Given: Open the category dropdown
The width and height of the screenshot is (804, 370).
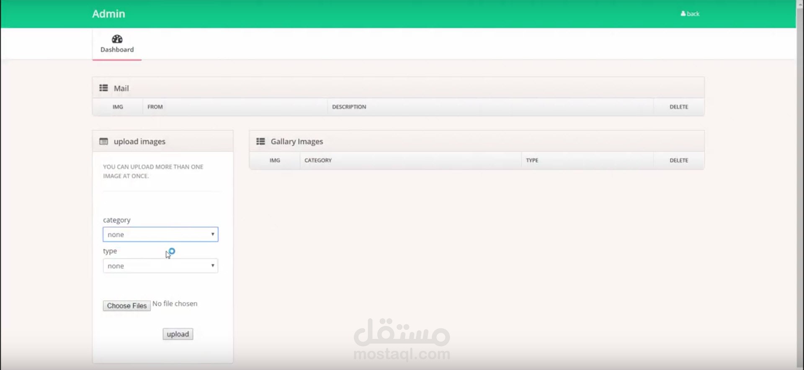Looking at the screenshot, I should [x=160, y=235].
